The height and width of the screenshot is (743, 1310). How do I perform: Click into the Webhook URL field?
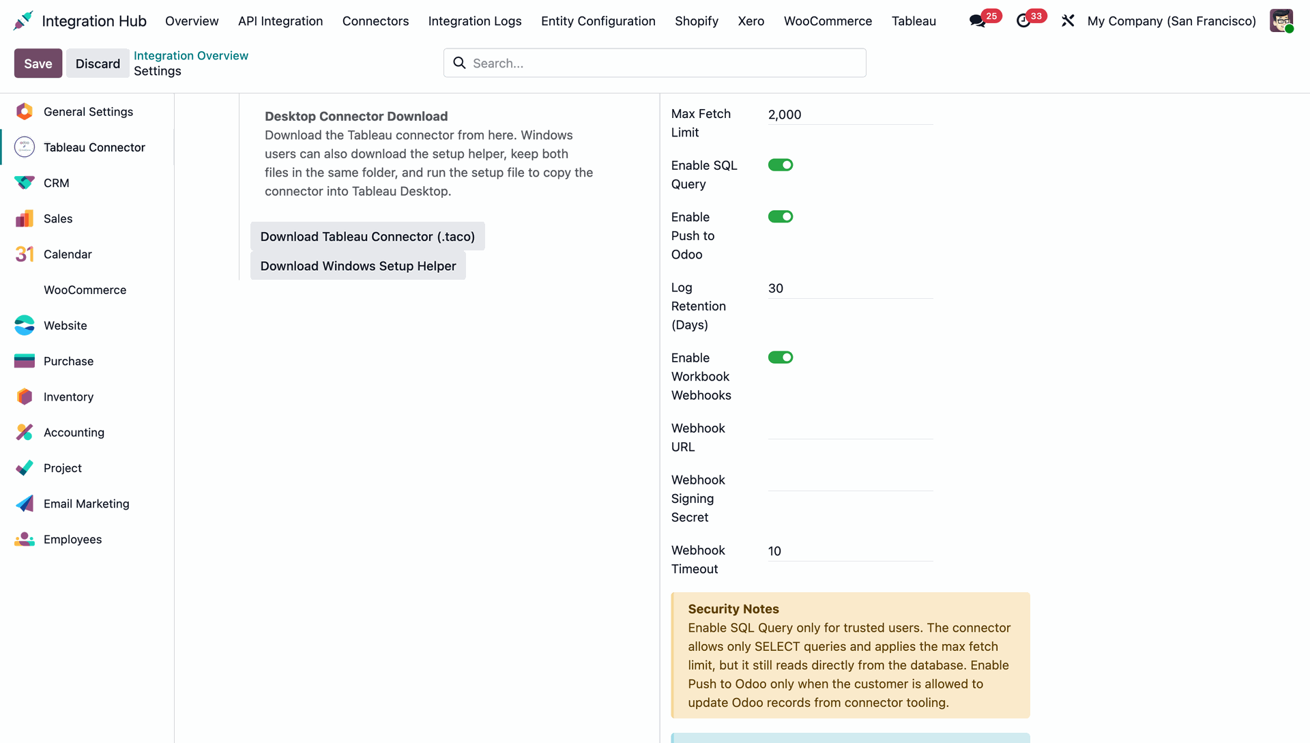[851, 428]
